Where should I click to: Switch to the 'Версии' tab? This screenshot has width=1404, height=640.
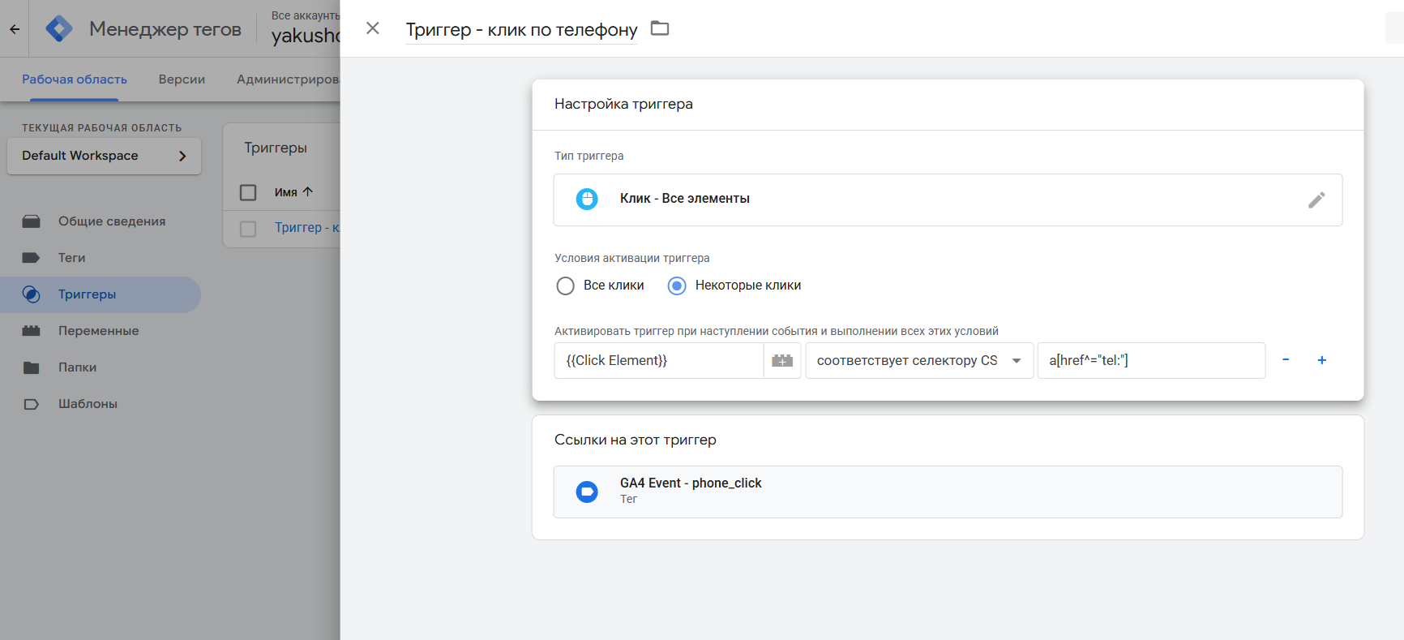click(x=182, y=79)
